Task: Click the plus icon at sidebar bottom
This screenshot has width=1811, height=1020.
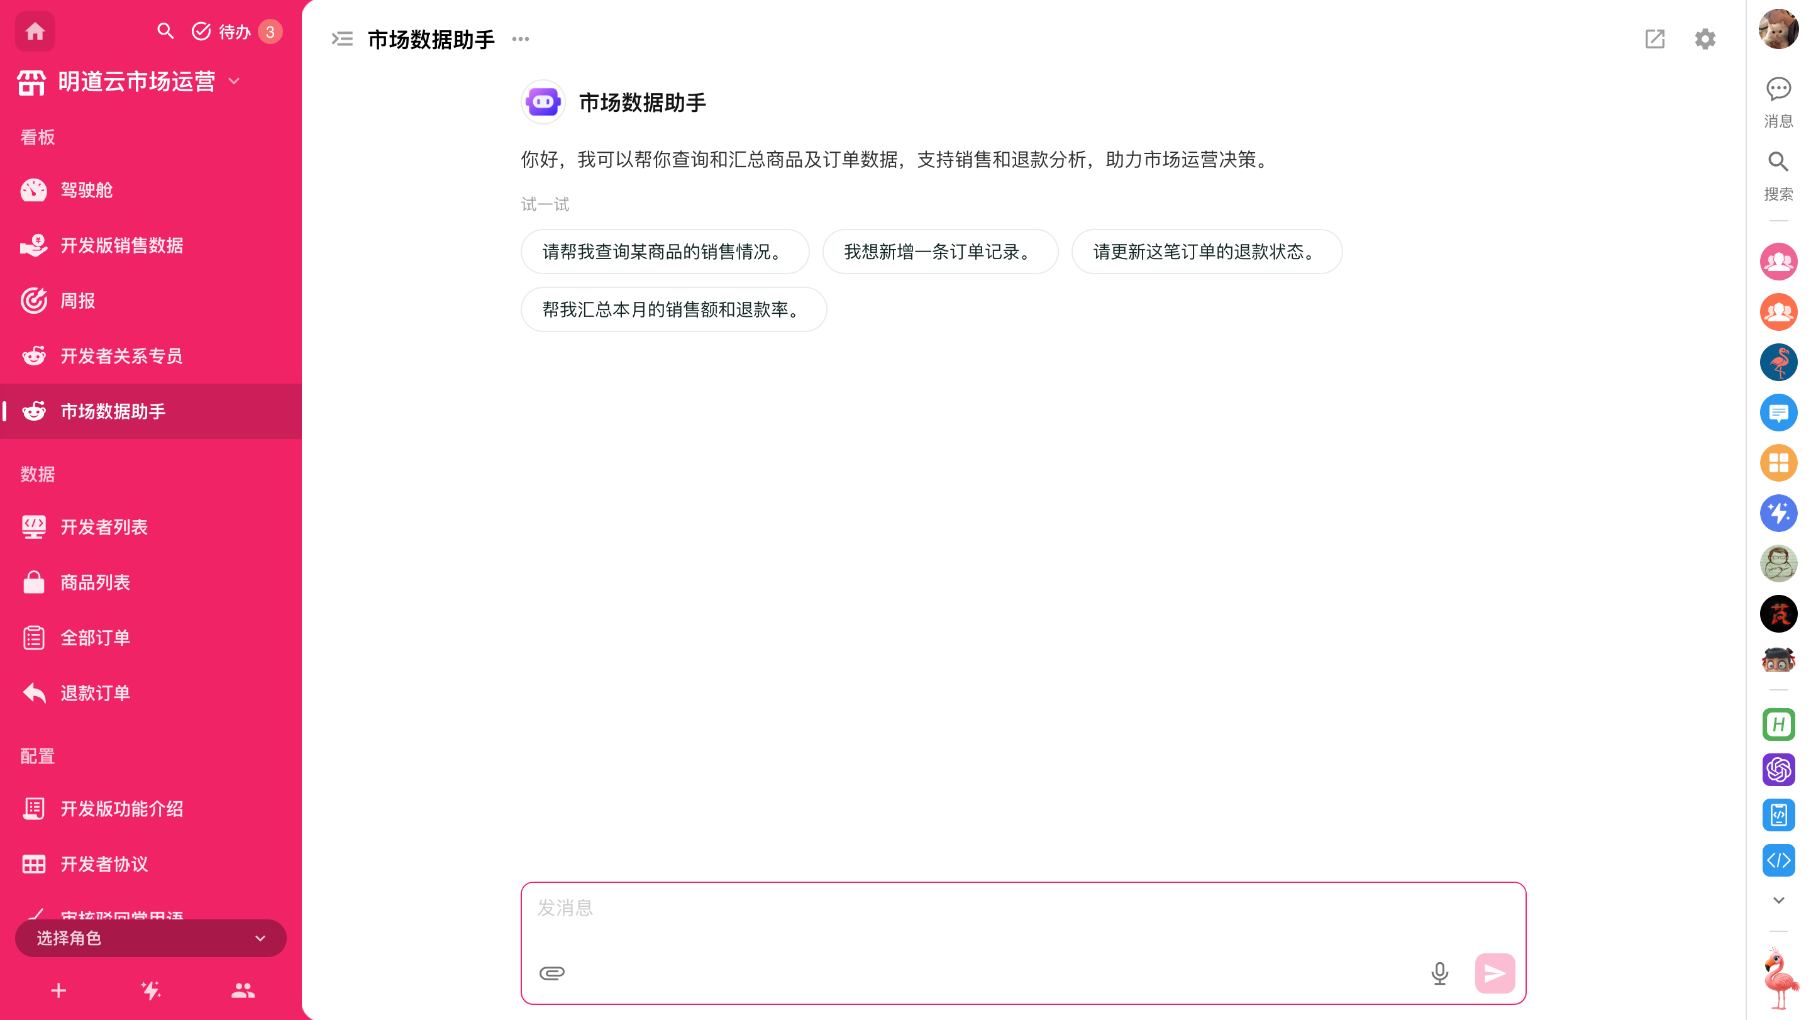Action: (x=59, y=990)
